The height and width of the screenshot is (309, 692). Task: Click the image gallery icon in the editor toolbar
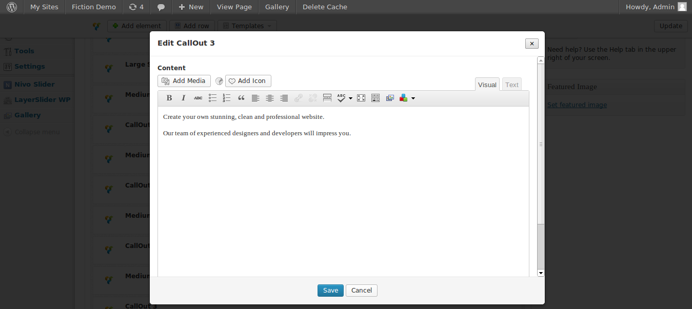pyautogui.click(x=390, y=98)
